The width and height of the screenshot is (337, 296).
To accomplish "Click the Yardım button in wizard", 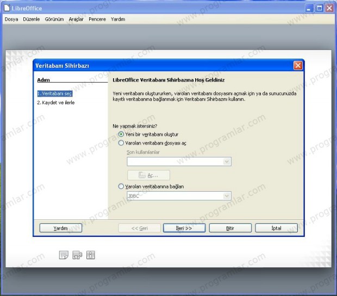I will coord(61,228).
